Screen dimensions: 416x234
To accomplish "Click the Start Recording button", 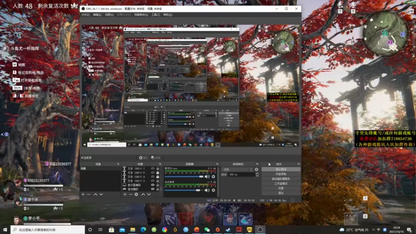I will point(281,174).
